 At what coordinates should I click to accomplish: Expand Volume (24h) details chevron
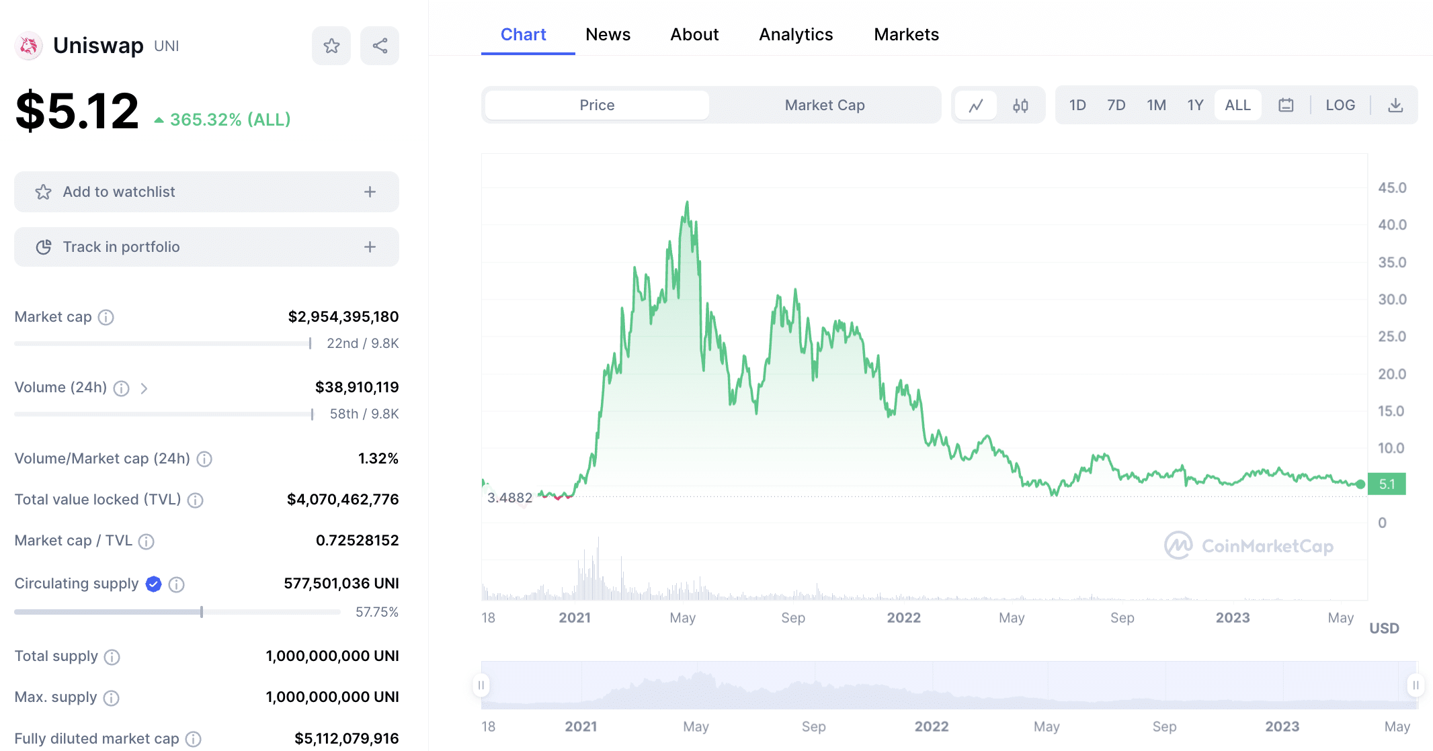(144, 388)
